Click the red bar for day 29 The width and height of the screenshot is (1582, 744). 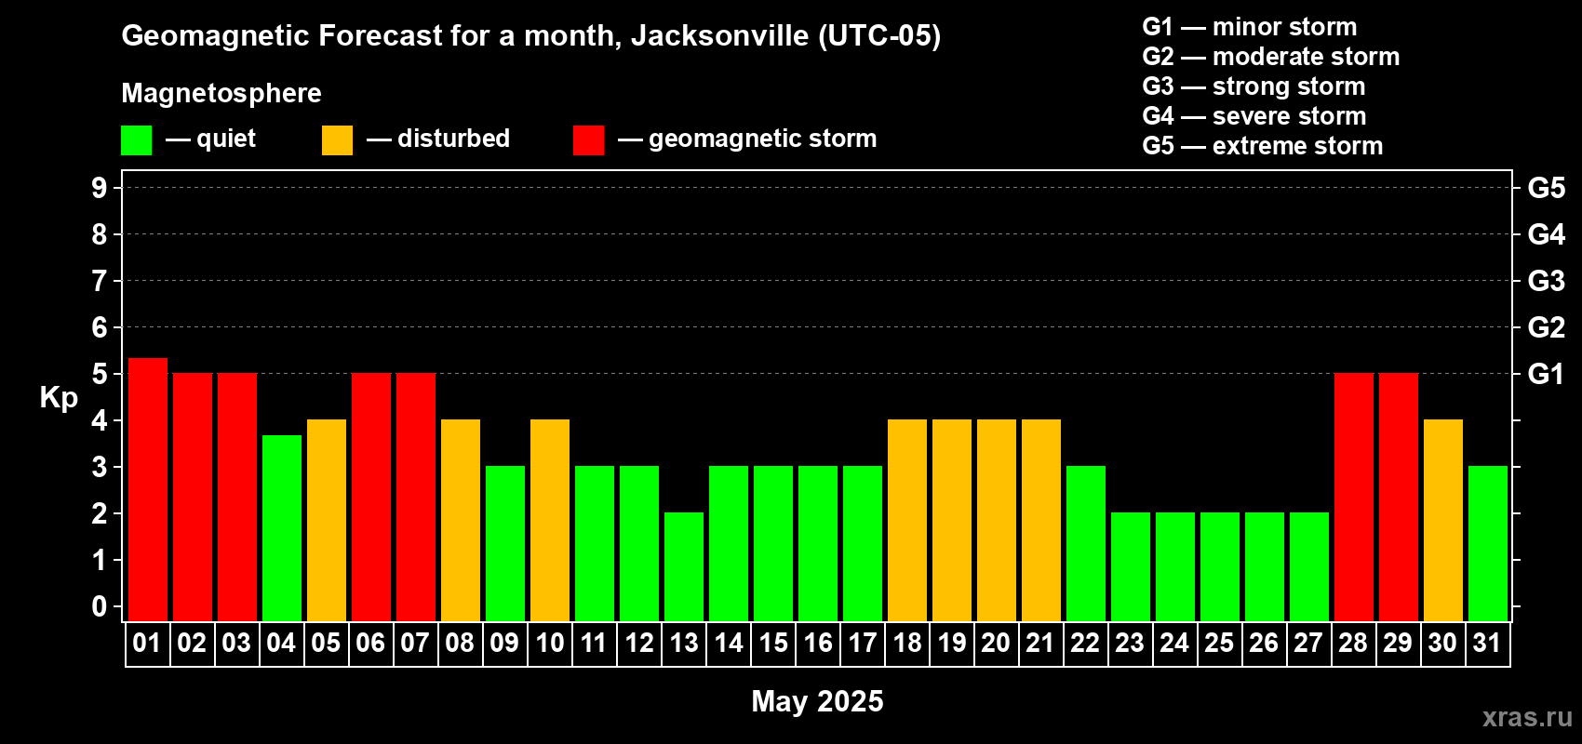click(1399, 498)
